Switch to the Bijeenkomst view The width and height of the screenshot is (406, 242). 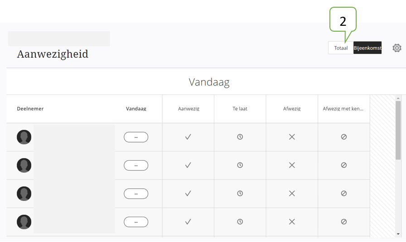pos(367,48)
